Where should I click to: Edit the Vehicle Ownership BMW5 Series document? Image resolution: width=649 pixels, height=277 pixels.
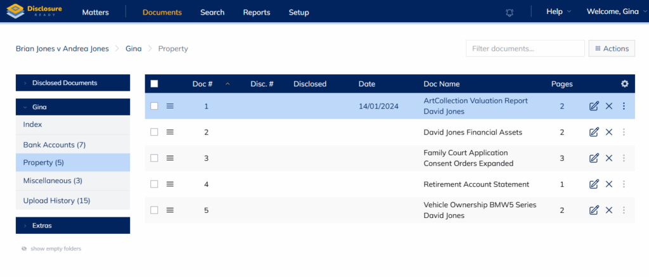pyautogui.click(x=594, y=210)
